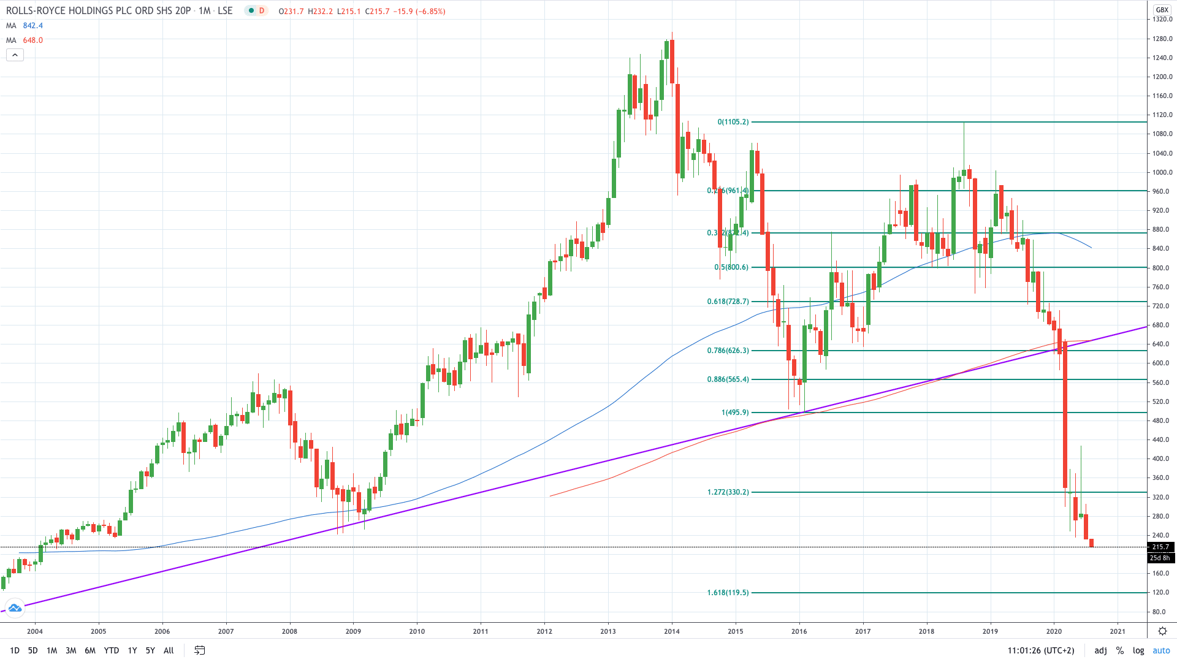Screen dimensions: 1177x662
Task: Click the C215.7 close price value
Action: 377,12
